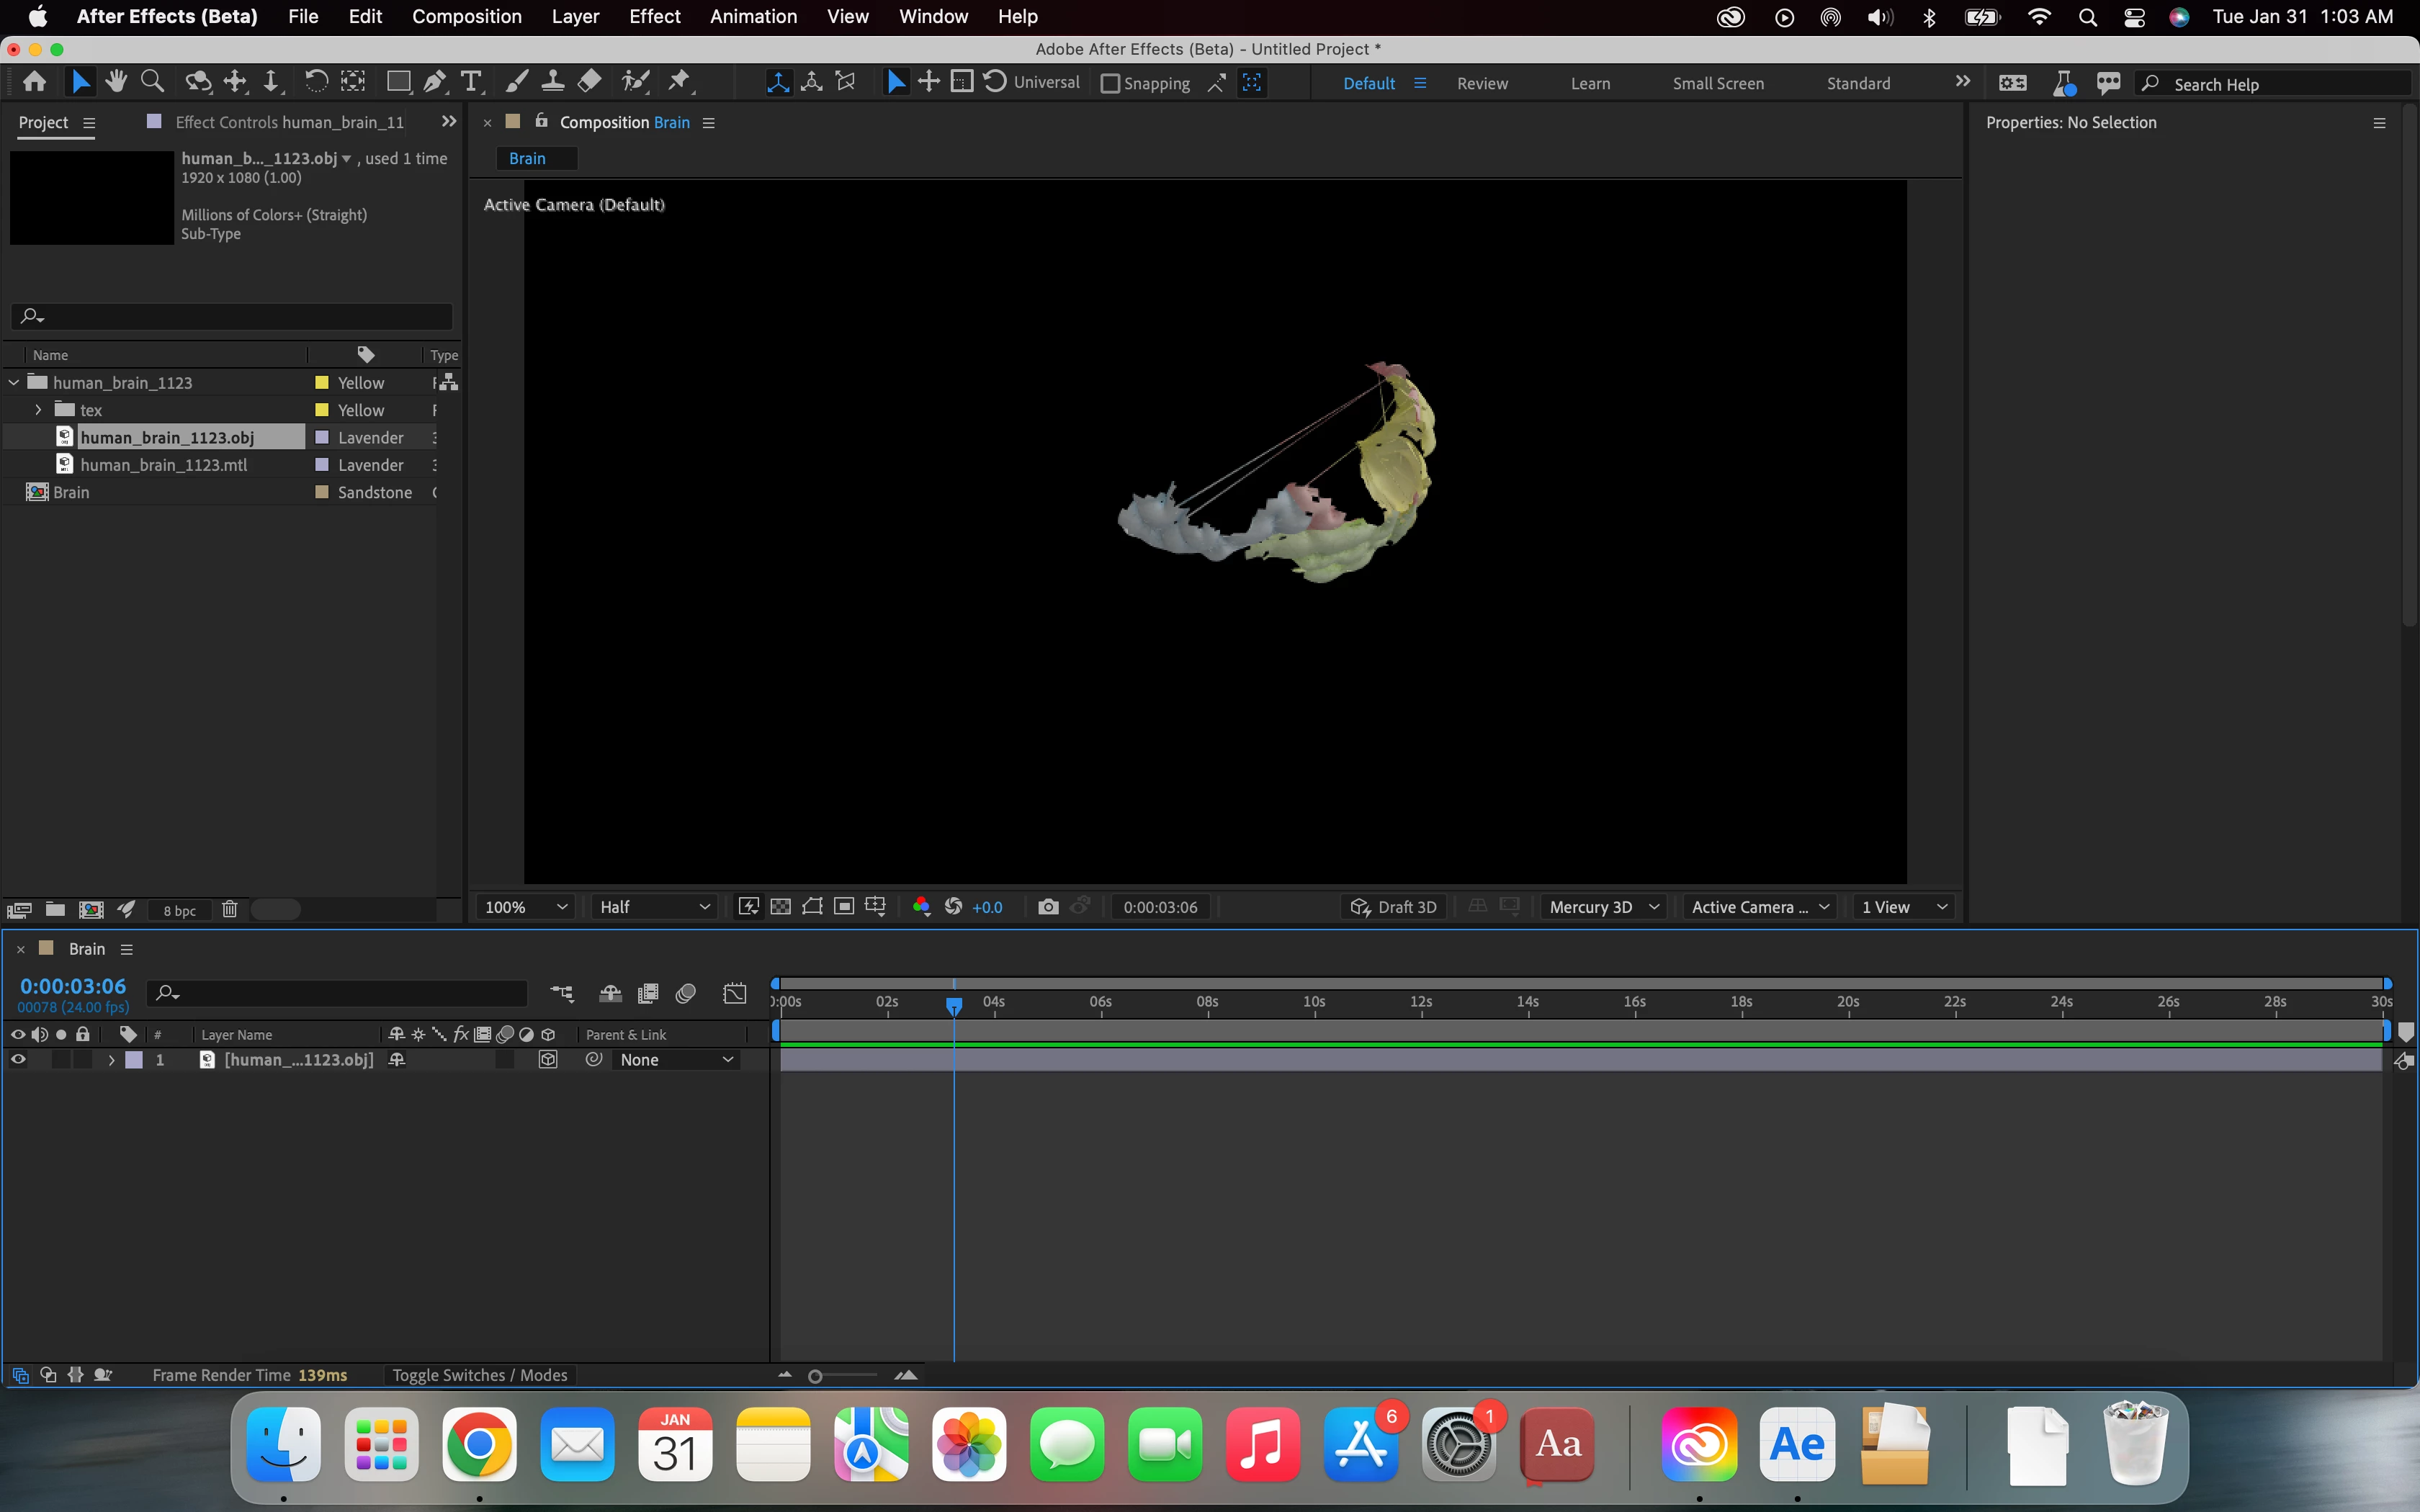Click the 0:00:03:06 current time display
The width and height of the screenshot is (2420, 1512).
coord(73,986)
